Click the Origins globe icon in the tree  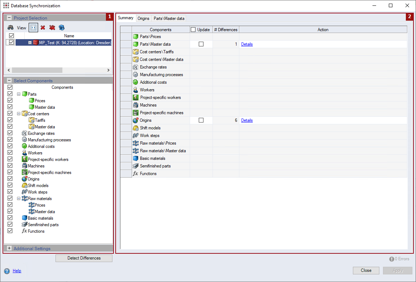pos(25,179)
